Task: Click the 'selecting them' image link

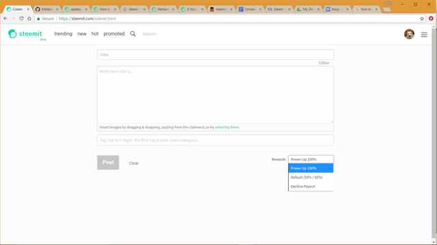Action: pyautogui.click(x=227, y=127)
